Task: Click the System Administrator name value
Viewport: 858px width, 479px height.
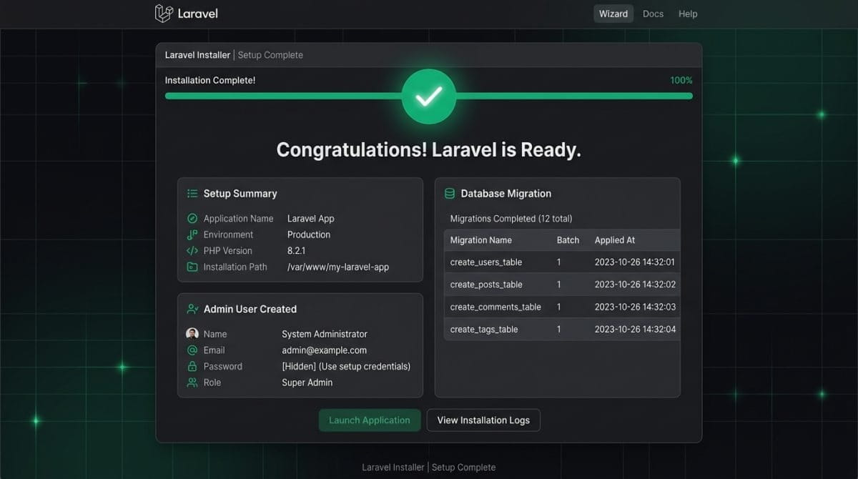Action: 325,334
